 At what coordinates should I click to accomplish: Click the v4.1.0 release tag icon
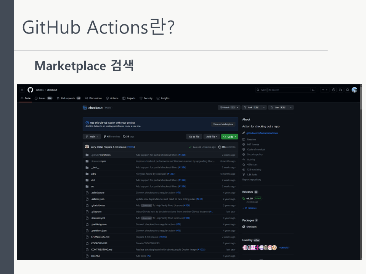[x=244, y=199]
